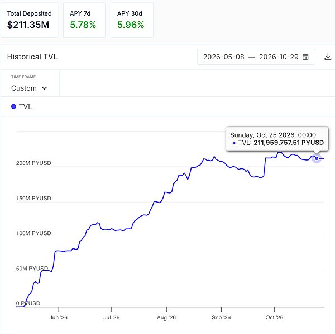
Task: Download the Historical TVL chart data
Action: tap(328, 57)
